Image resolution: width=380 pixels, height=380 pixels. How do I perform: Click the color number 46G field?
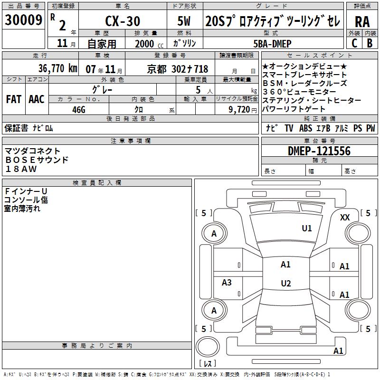coord(79,109)
